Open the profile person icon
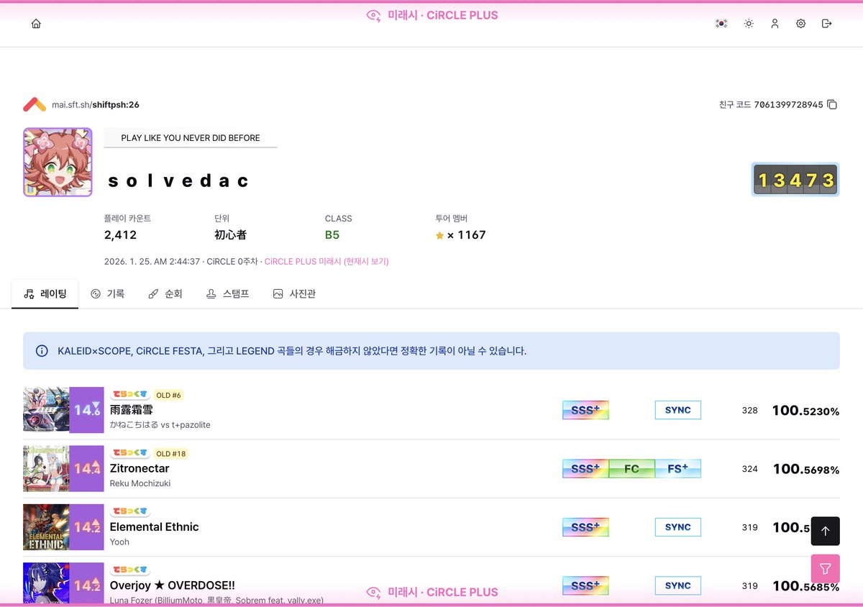Image resolution: width=863 pixels, height=607 pixels. tap(775, 23)
